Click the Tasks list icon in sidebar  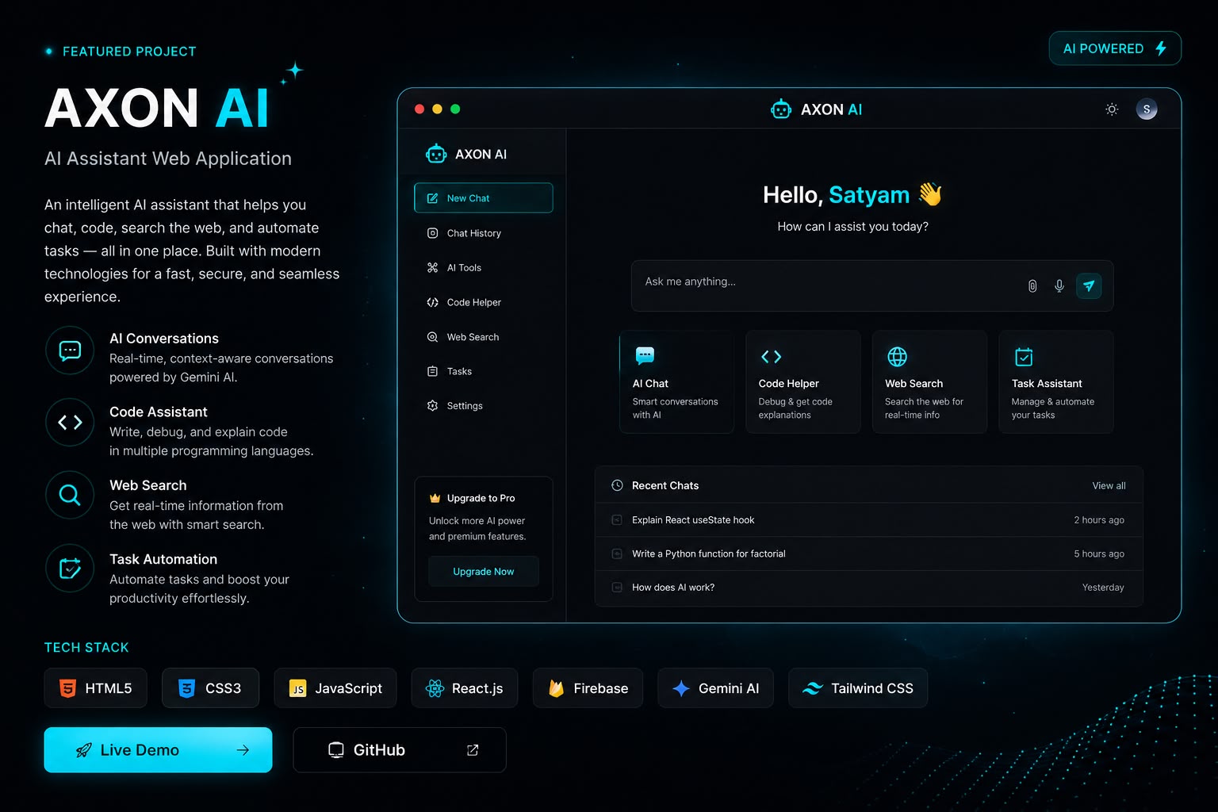(432, 371)
